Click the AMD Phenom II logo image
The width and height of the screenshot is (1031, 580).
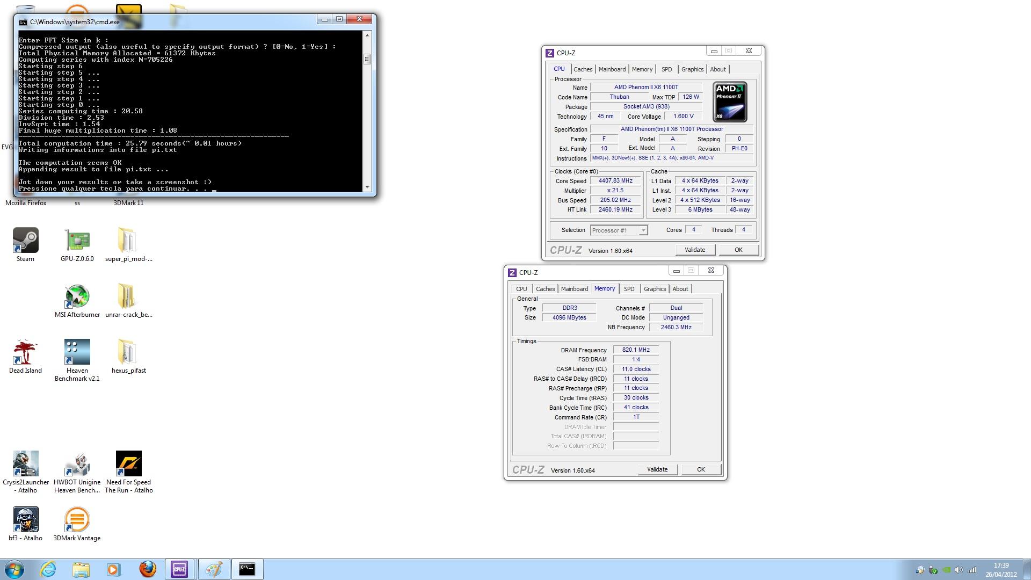click(x=730, y=102)
